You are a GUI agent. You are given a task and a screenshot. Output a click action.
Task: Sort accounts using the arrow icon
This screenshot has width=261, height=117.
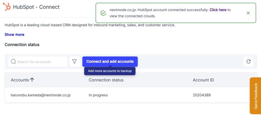coord(32,80)
